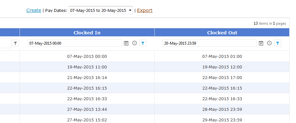Select cell 19-May-2015 12:00
The height and width of the screenshot is (123, 296).
tap(222, 67)
